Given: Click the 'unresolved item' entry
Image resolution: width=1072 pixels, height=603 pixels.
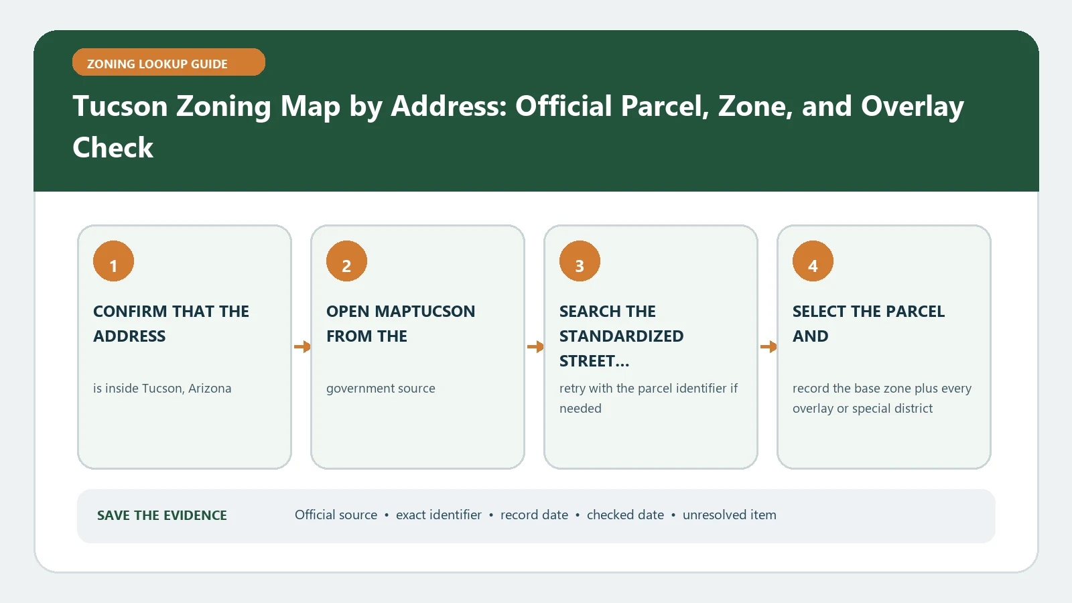Looking at the screenshot, I should [x=730, y=515].
